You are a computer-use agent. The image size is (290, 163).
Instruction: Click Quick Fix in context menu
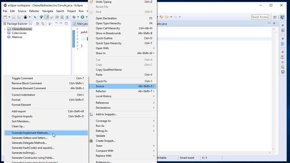tap(123, 81)
